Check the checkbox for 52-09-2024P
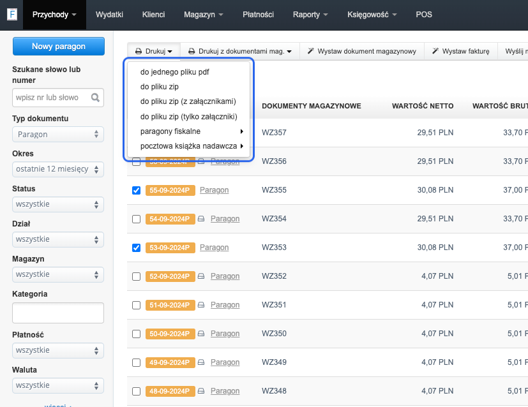Screen dimensions: 528x407 (136, 276)
